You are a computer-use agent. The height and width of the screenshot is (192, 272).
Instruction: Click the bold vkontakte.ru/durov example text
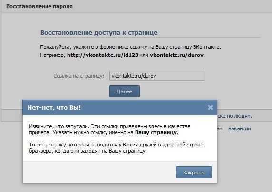tap(176, 55)
